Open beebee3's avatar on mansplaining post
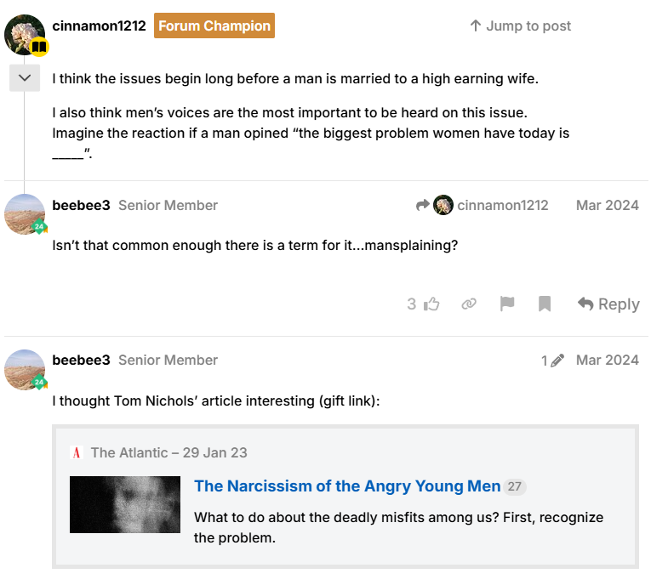 click(25, 214)
